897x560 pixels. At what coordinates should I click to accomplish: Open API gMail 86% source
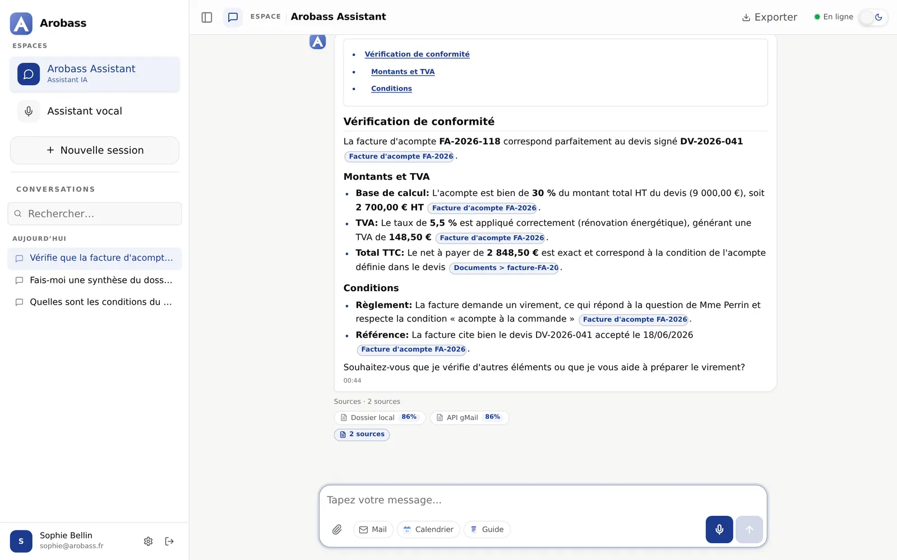[x=469, y=417]
